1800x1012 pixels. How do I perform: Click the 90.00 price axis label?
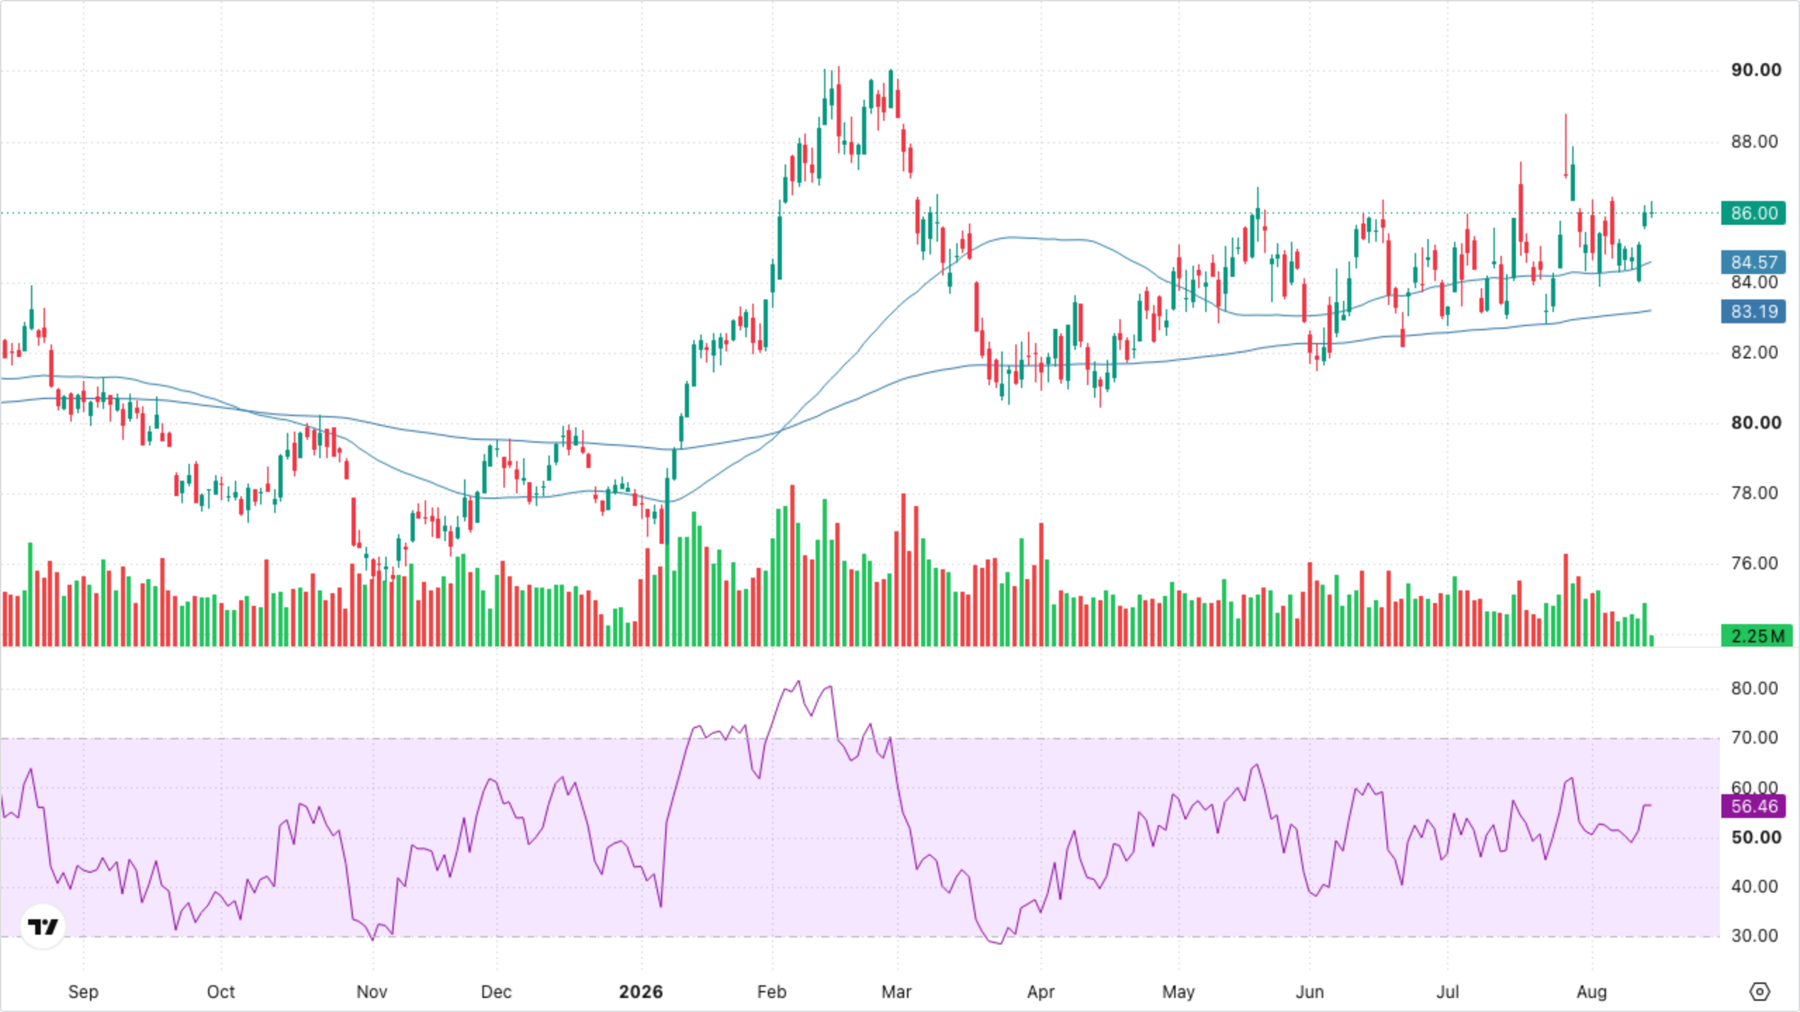click(x=1756, y=70)
